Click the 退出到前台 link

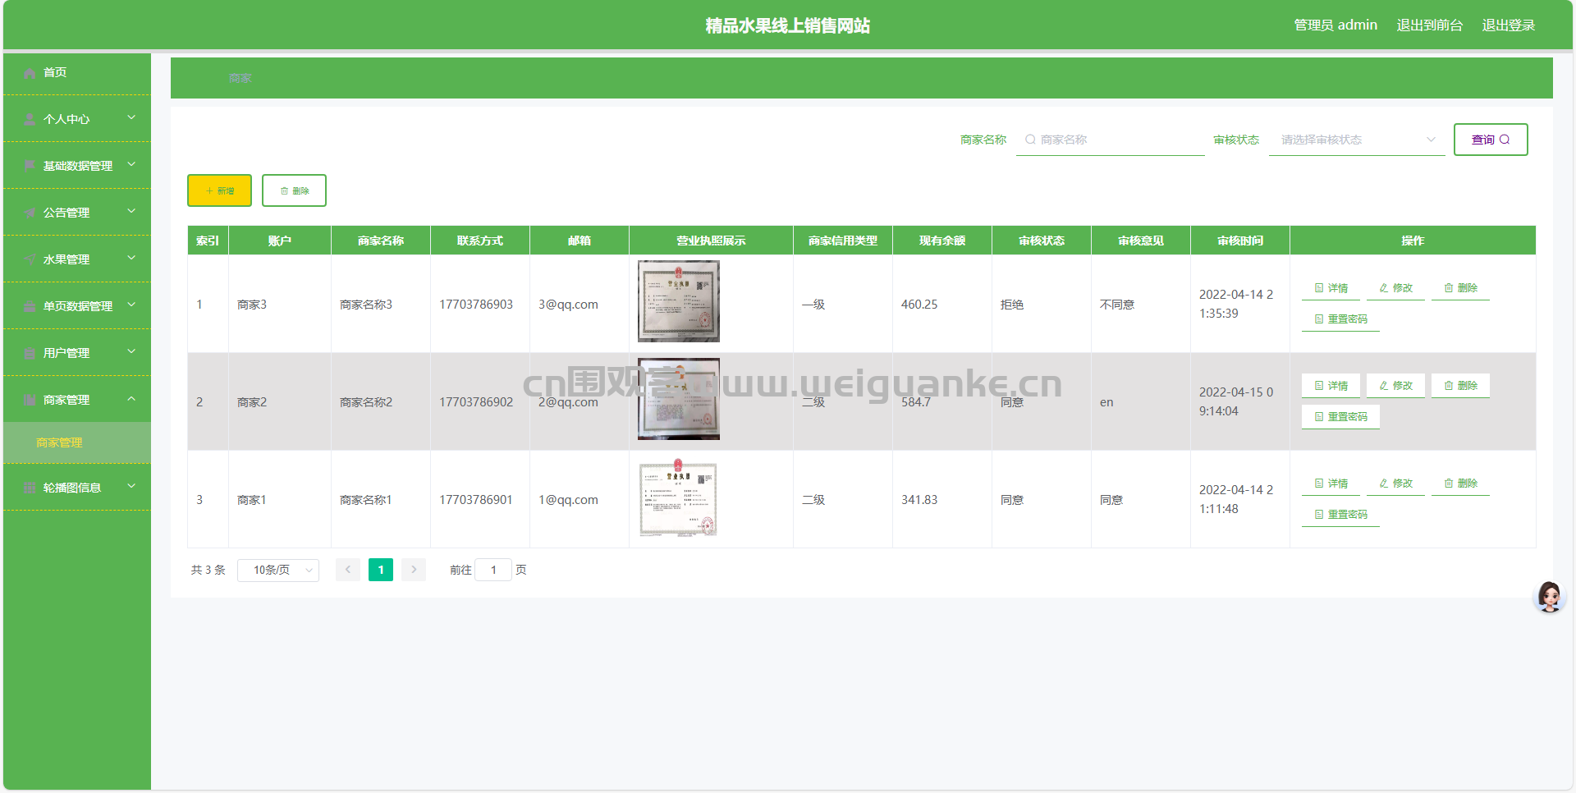[x=1429, y=25]
